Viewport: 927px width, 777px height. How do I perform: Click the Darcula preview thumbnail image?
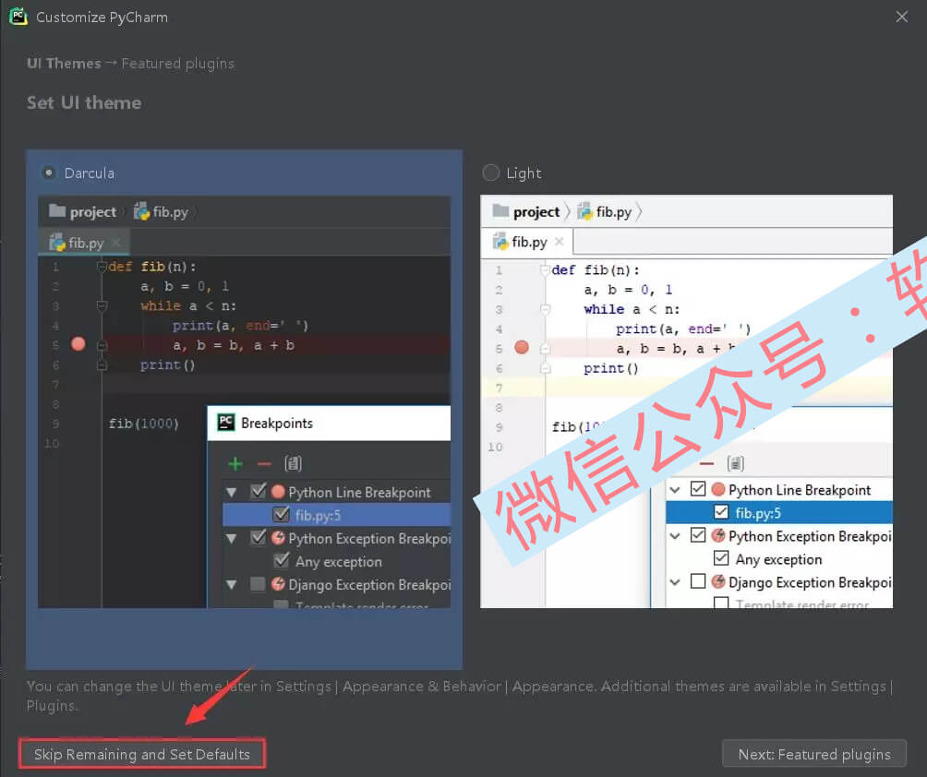click(244, 401)
